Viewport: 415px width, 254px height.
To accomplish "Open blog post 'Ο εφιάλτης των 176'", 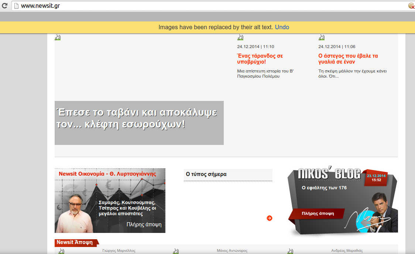I will (x=324, y=188).
